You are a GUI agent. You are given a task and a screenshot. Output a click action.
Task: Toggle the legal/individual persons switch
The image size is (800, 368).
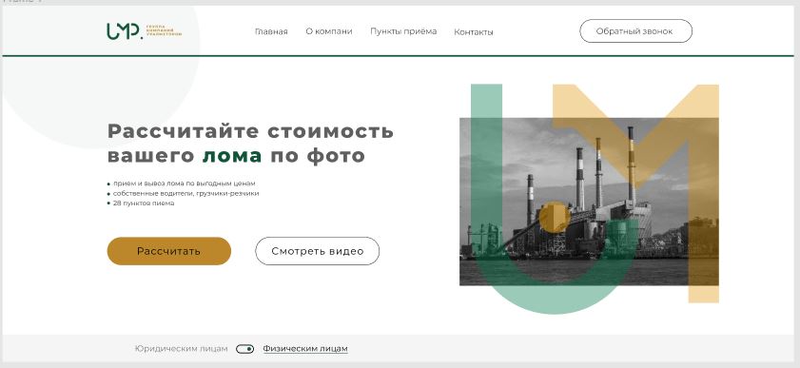tap(244, 349)
